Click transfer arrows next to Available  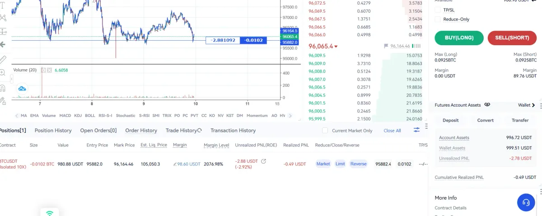point(533,1)
